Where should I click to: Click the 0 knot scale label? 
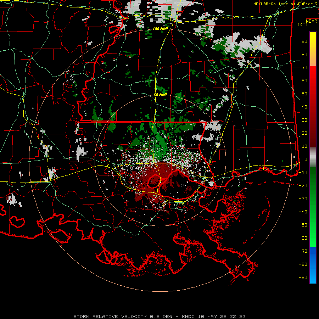pyautogui.click(x=306, y=159)
